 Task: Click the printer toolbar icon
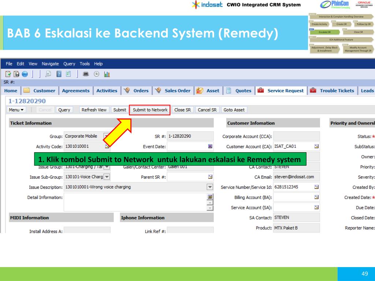click(x=86, y=74)
